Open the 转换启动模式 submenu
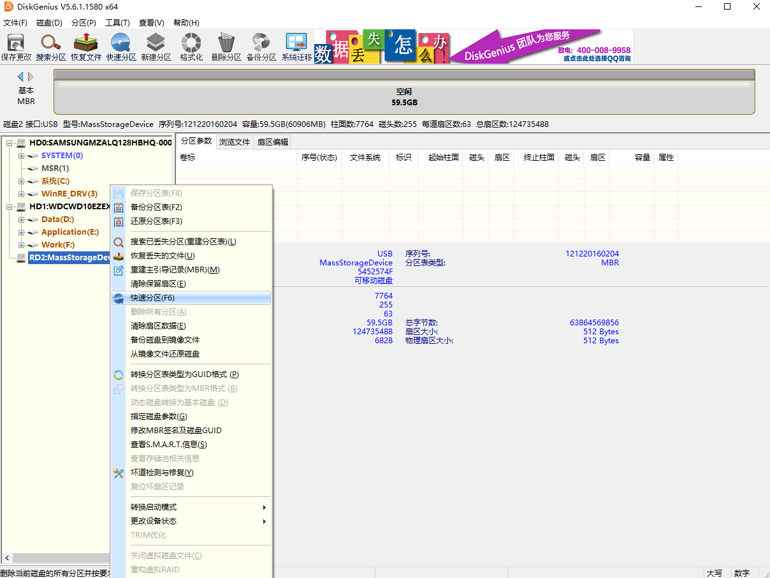Viewport: 770px width, 578px height. tap(191, 507)
